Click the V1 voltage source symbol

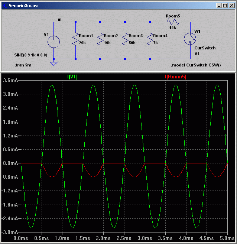pos(54,42)
